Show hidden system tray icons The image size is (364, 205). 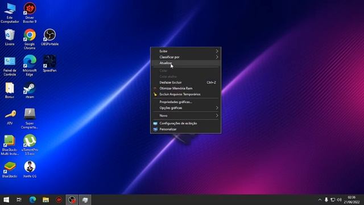coord(320,200)
